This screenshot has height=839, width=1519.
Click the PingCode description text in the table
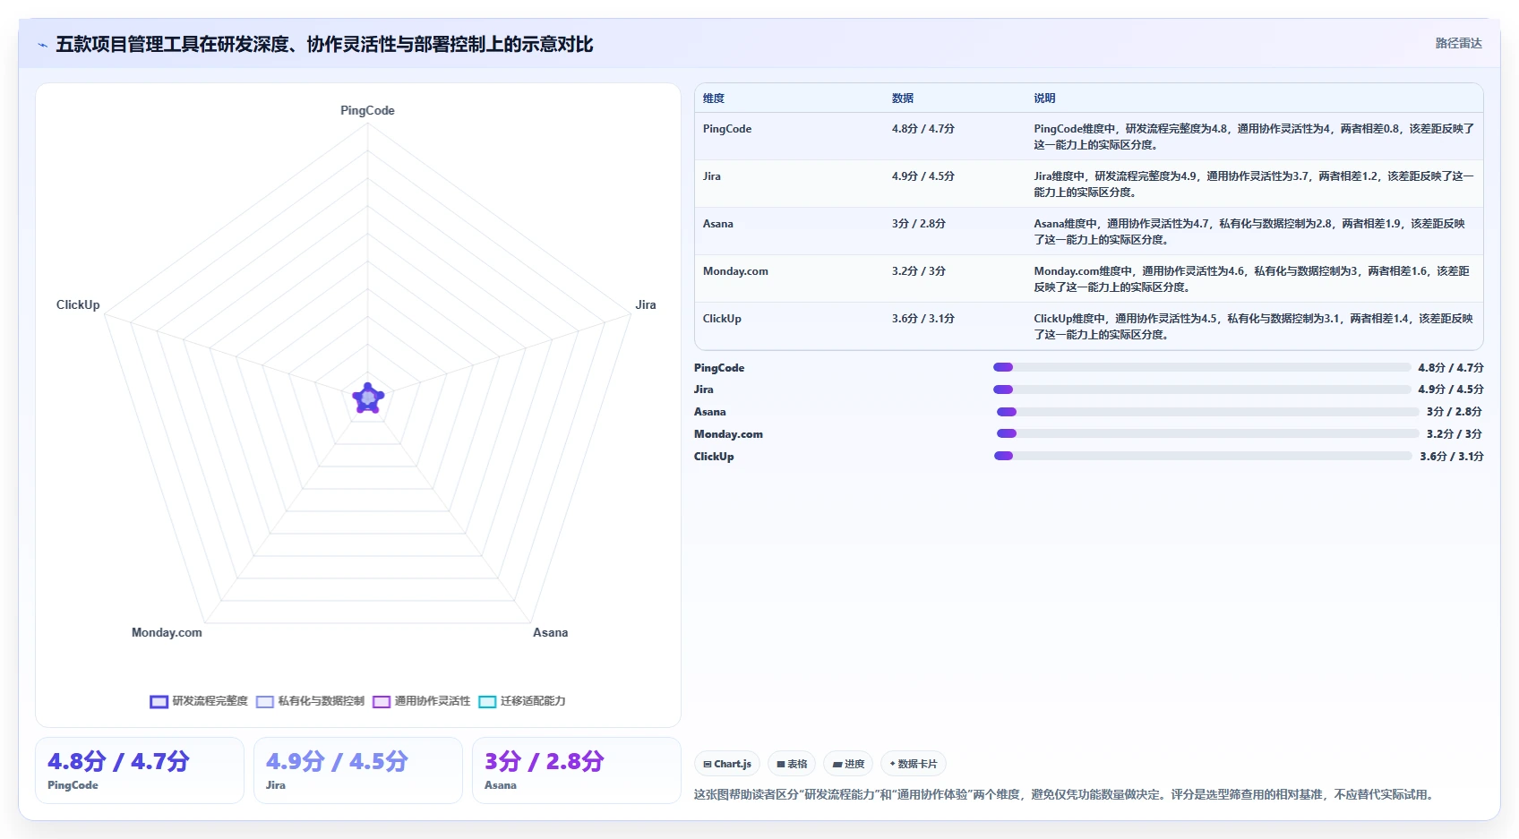(x=1254, y=137)
